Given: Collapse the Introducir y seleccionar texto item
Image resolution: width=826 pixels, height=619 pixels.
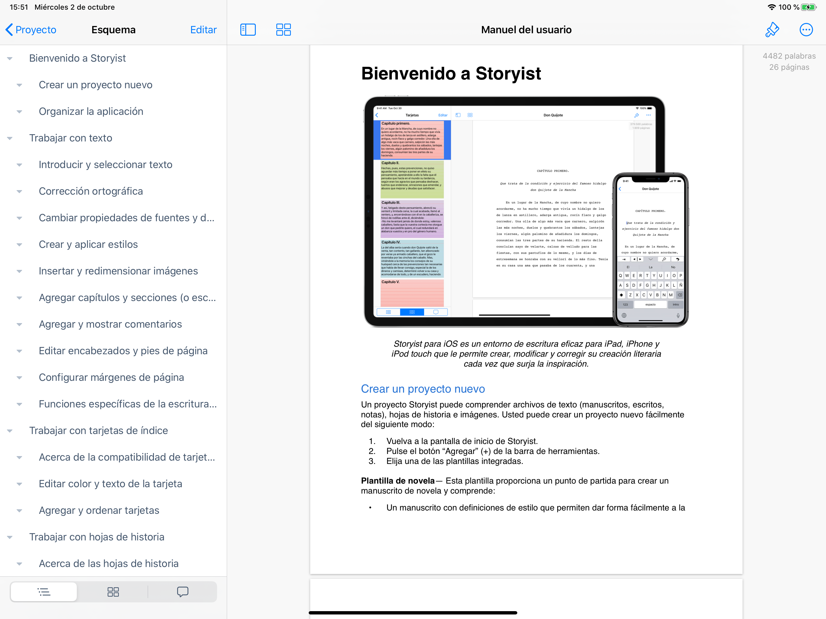Looking at the screenshot, I should click(19, 165).
